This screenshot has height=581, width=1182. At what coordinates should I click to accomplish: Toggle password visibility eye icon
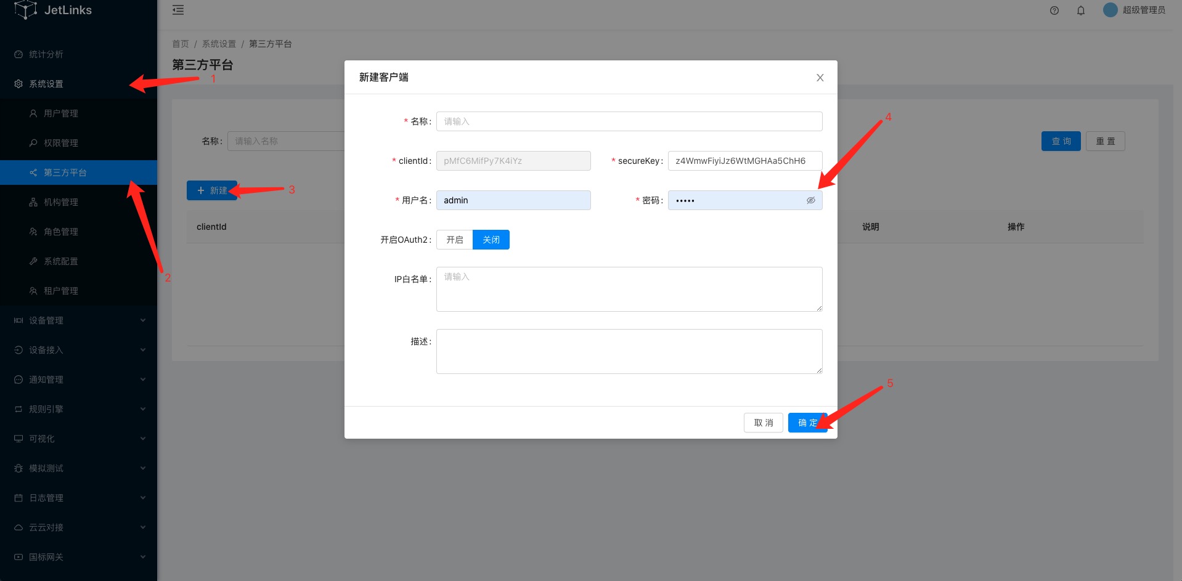coord(810,200)
